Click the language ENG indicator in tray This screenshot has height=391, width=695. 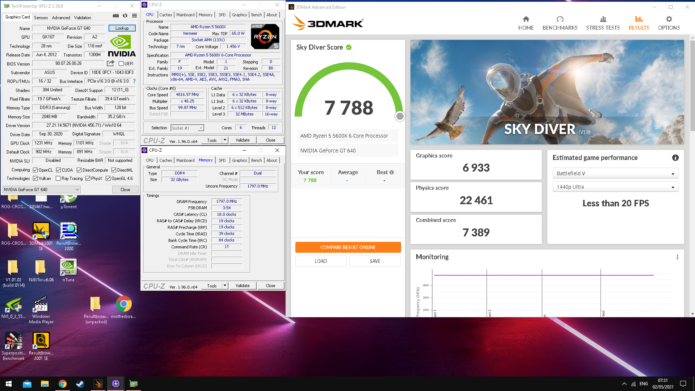644,384
